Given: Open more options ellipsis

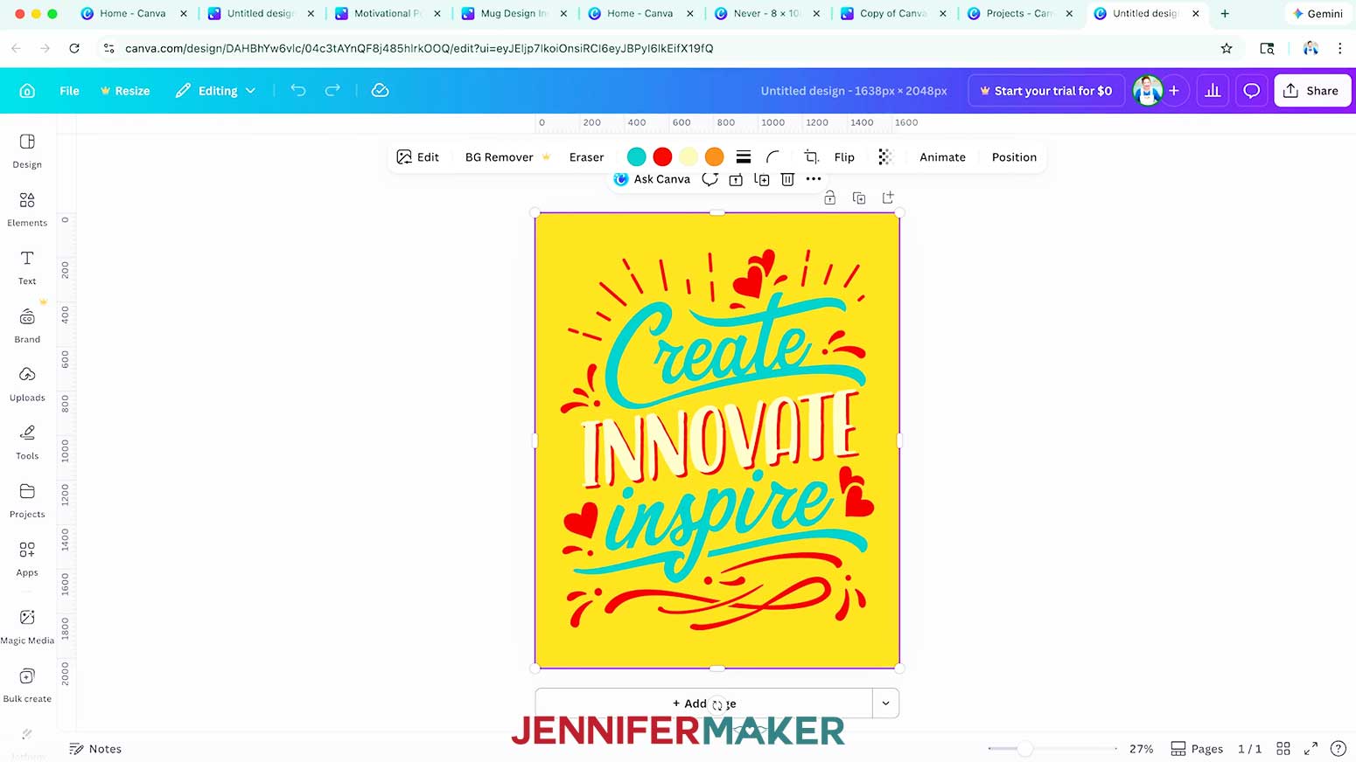Looking at the screenshot, I should (x=814, y=179).
